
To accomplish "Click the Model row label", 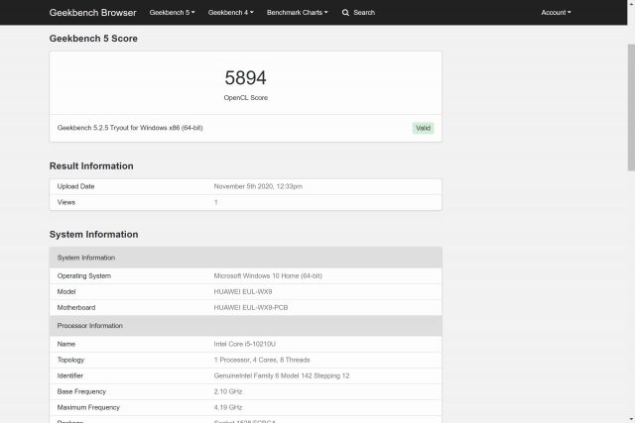I will [x=66, y=291].
